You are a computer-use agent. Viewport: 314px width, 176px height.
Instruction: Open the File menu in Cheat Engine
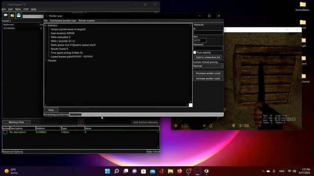(x=3, y=9)
